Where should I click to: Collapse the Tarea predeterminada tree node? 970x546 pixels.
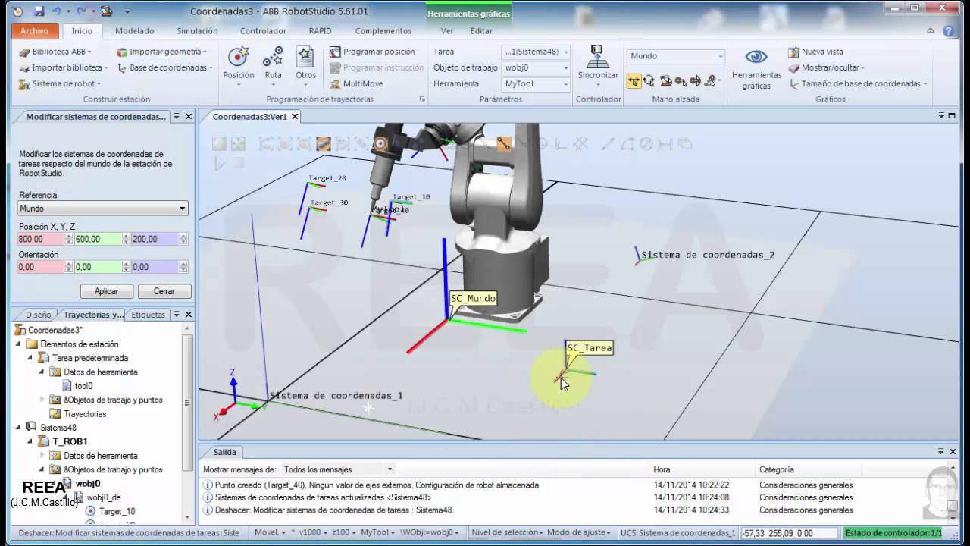(30, 358)
